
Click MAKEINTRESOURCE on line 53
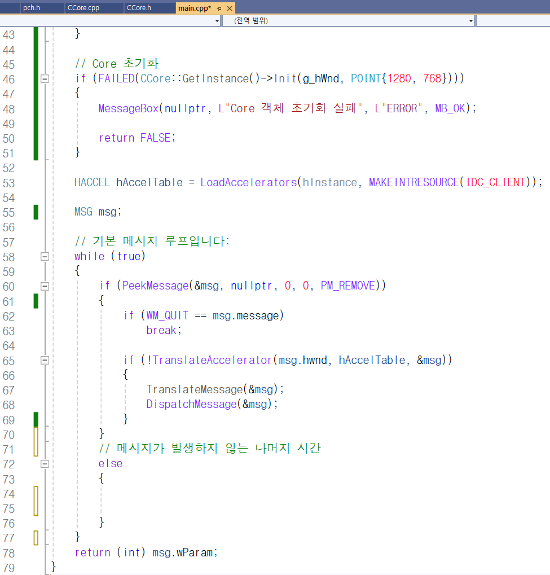(x=413, y=182)
